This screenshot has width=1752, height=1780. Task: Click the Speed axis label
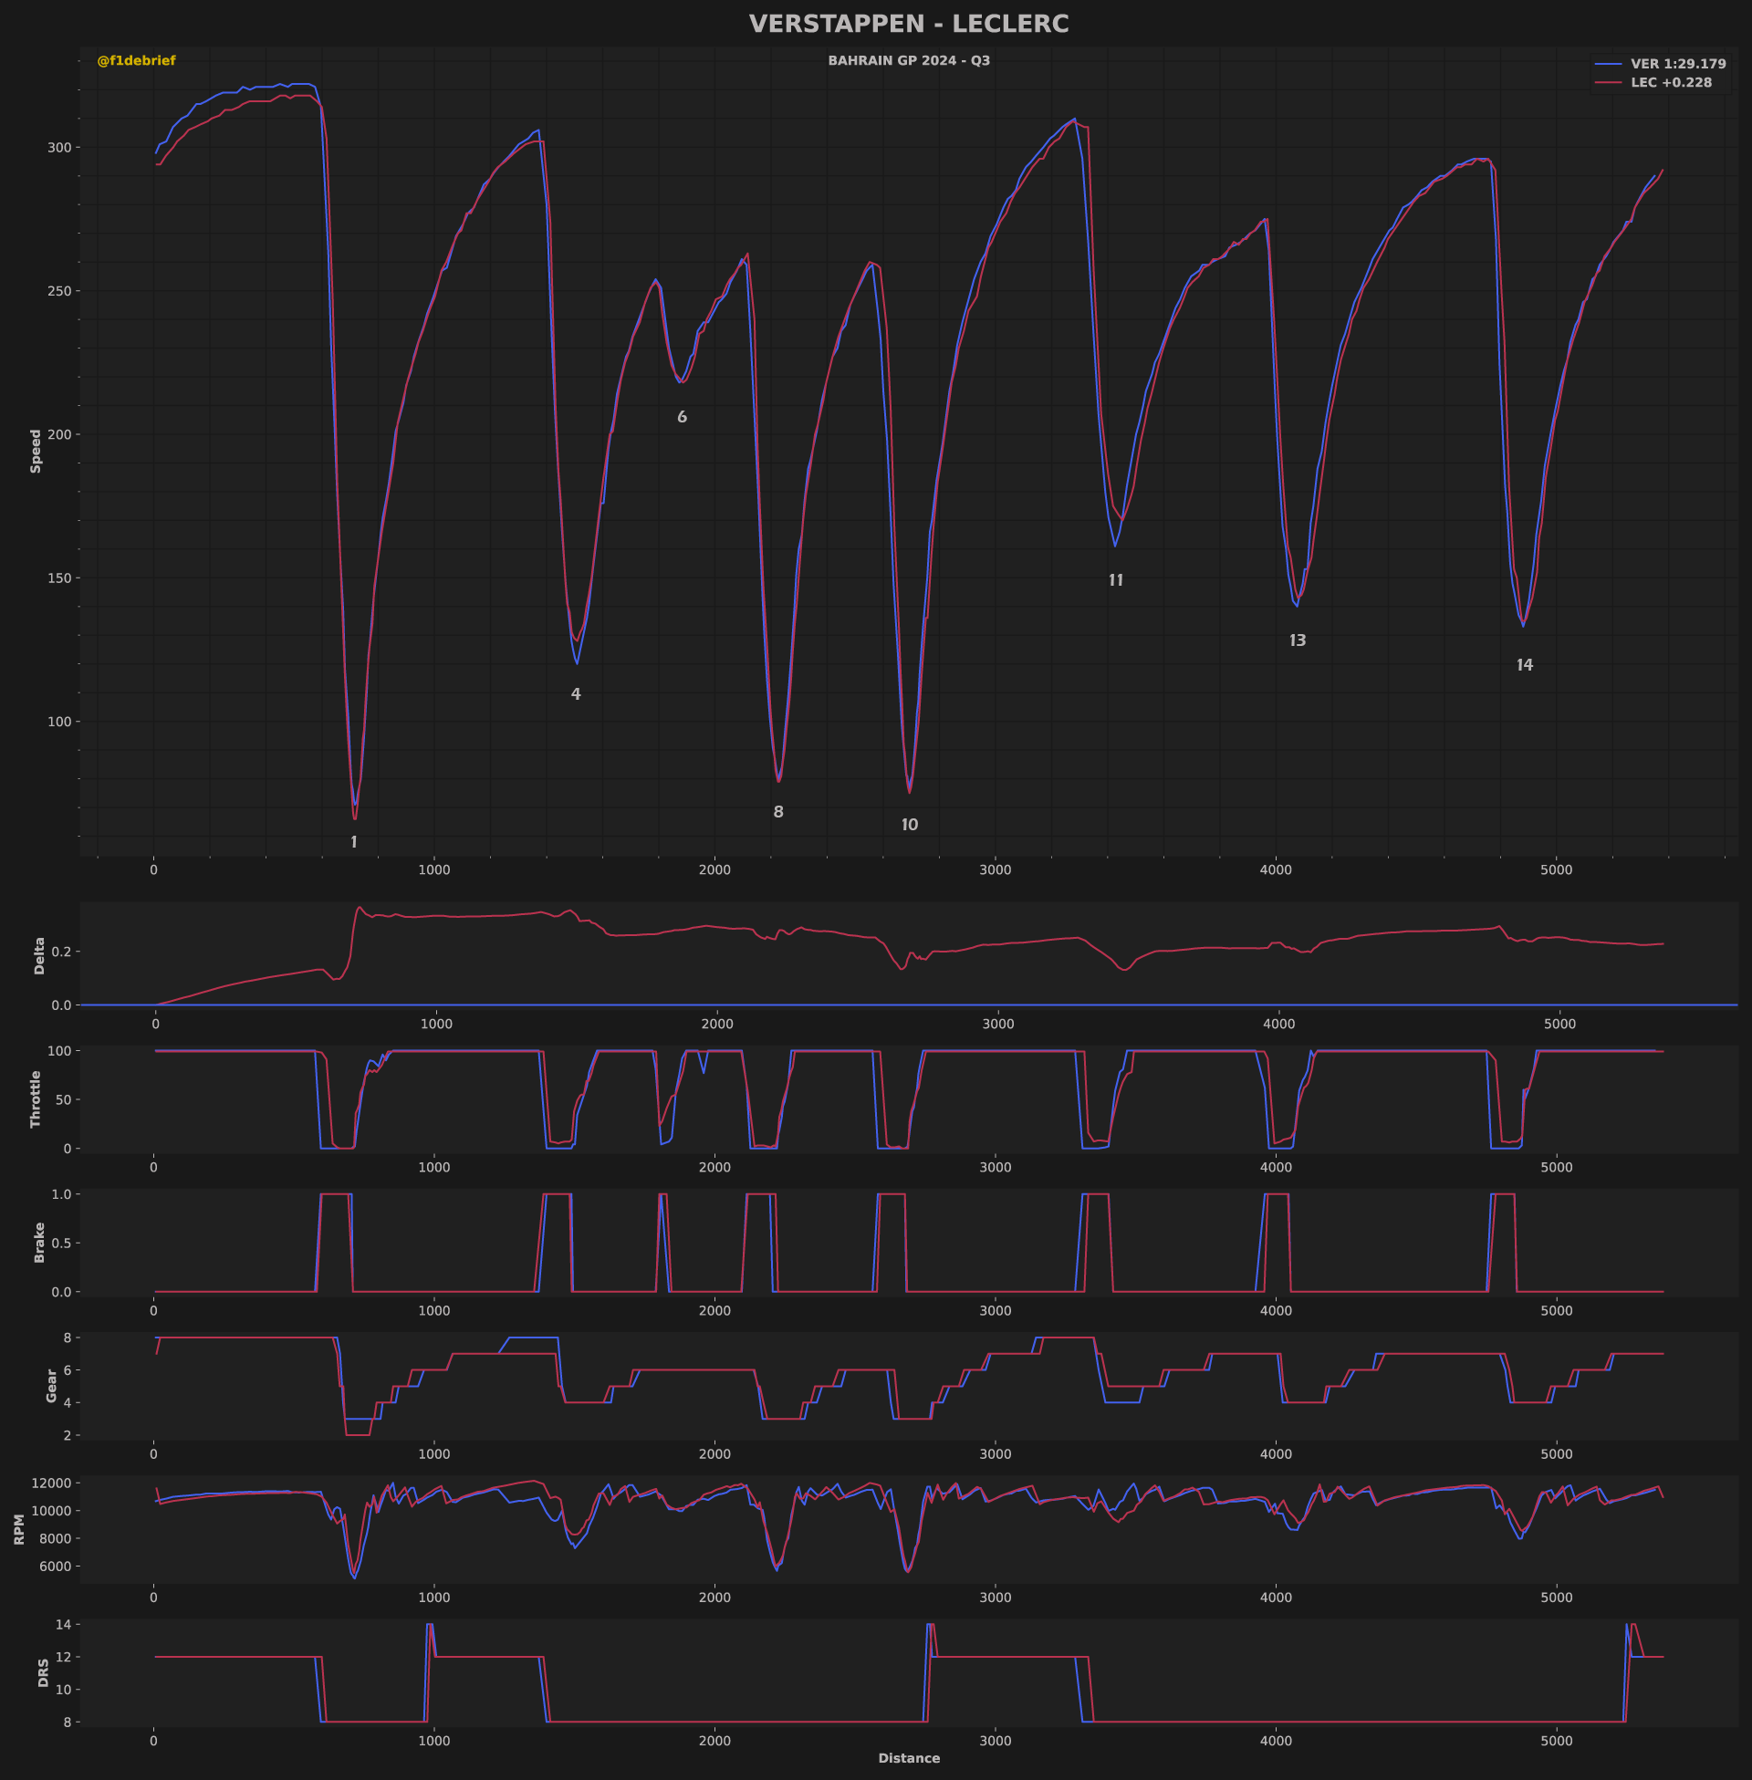(36, 451)
